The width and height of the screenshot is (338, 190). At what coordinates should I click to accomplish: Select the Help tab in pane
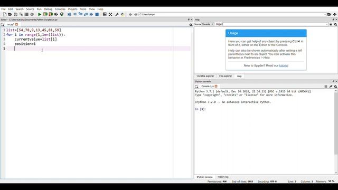(x=239, y=76)
